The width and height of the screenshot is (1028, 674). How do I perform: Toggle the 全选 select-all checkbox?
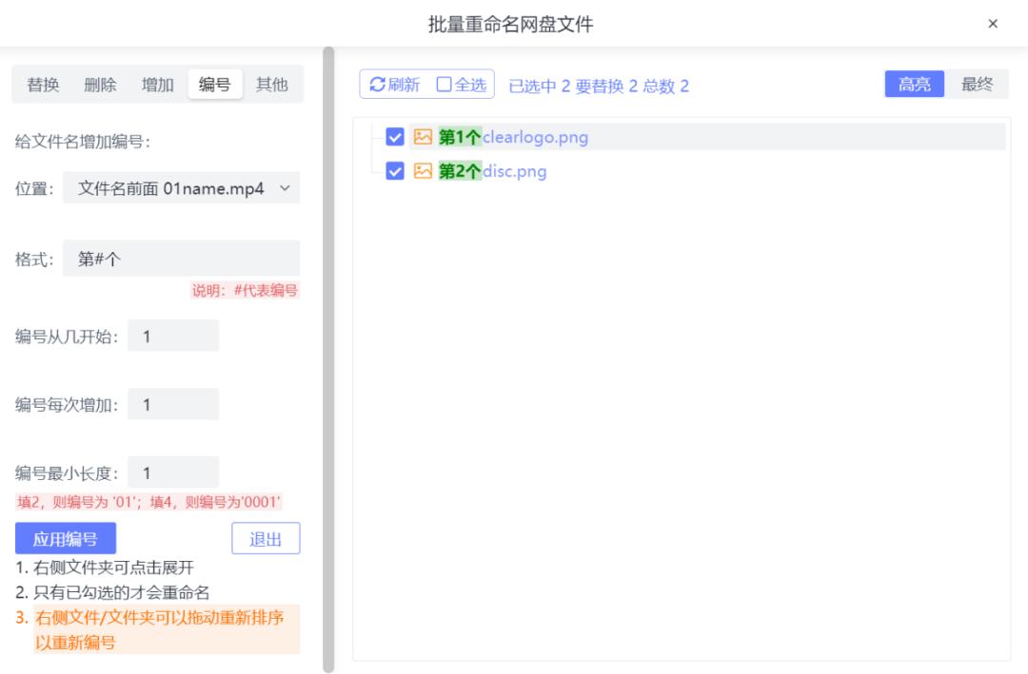tap(444, 85)
